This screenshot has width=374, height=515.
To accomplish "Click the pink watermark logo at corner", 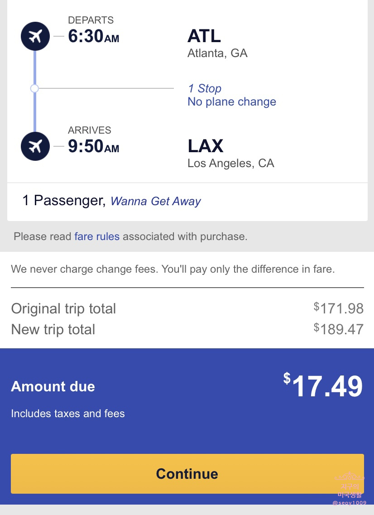I will point(350,488).
